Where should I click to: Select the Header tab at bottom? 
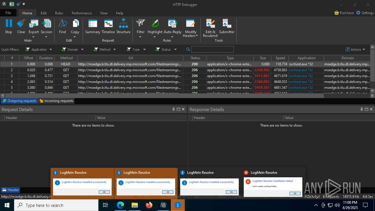click(10, 190)
